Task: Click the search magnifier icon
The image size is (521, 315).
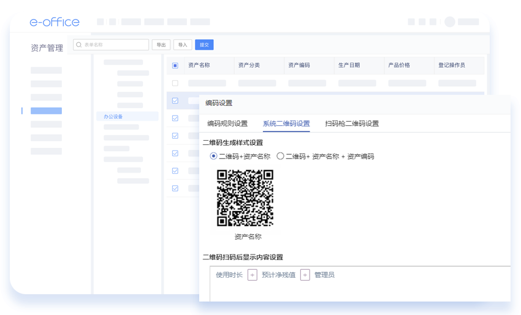Action: tap(79, 45)
